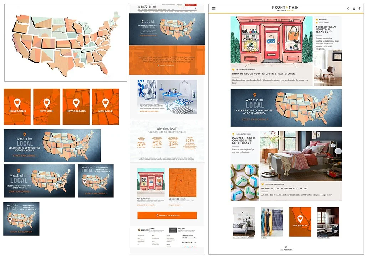This screenshot has width=368, height=258.
Task: Select the Nashville city tile
Action: [106, 106]
